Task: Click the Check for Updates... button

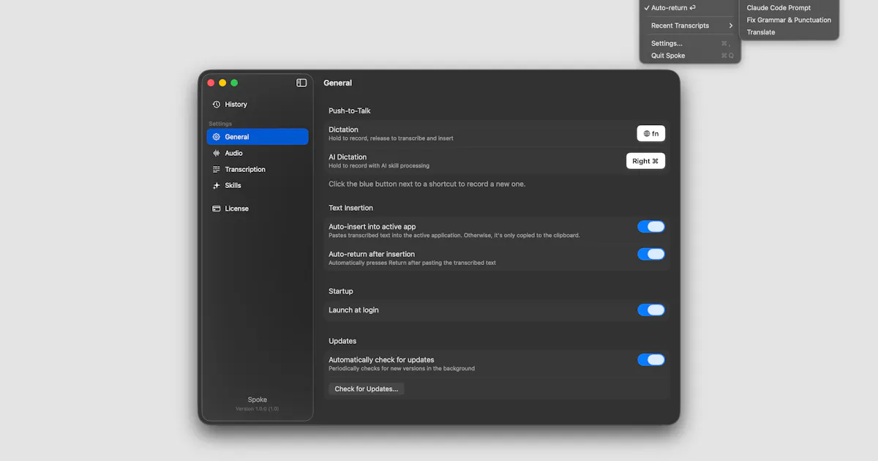Action: click(367, 389)
